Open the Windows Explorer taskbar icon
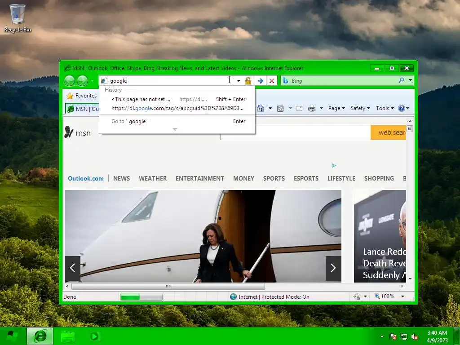460x345 pixels. (x=68, y=336)
